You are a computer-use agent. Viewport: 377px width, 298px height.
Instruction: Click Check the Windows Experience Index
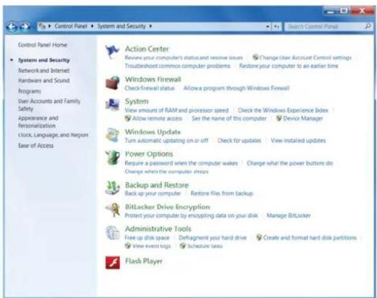tap(283, 110)
